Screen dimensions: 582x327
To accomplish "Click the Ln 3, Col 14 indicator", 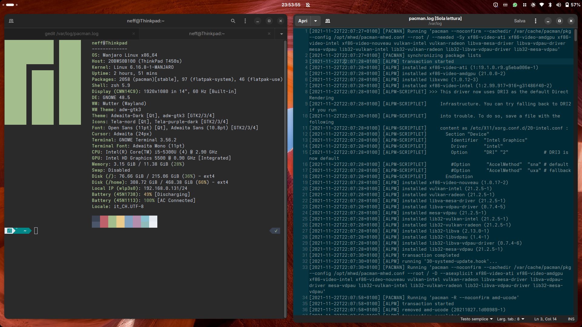I will 545,319.
